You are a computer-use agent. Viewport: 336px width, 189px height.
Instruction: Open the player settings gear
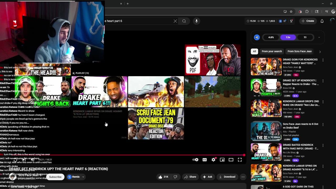pos(213,160)
